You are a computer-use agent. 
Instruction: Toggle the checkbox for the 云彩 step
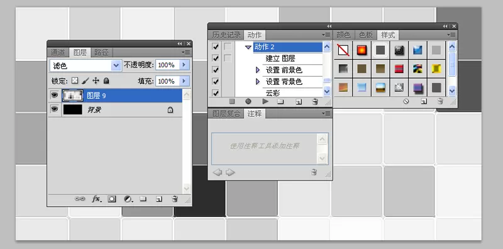coord(216,92)
